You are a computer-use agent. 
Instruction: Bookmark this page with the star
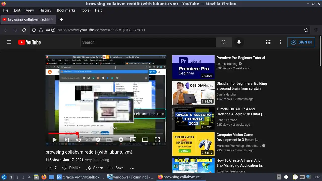(306, 30)
